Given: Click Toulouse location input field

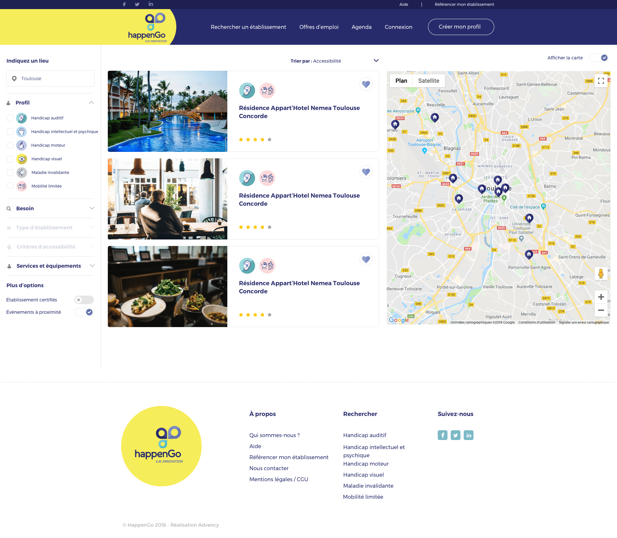Looking at the screenshot, I should click(x=50, y=79).
